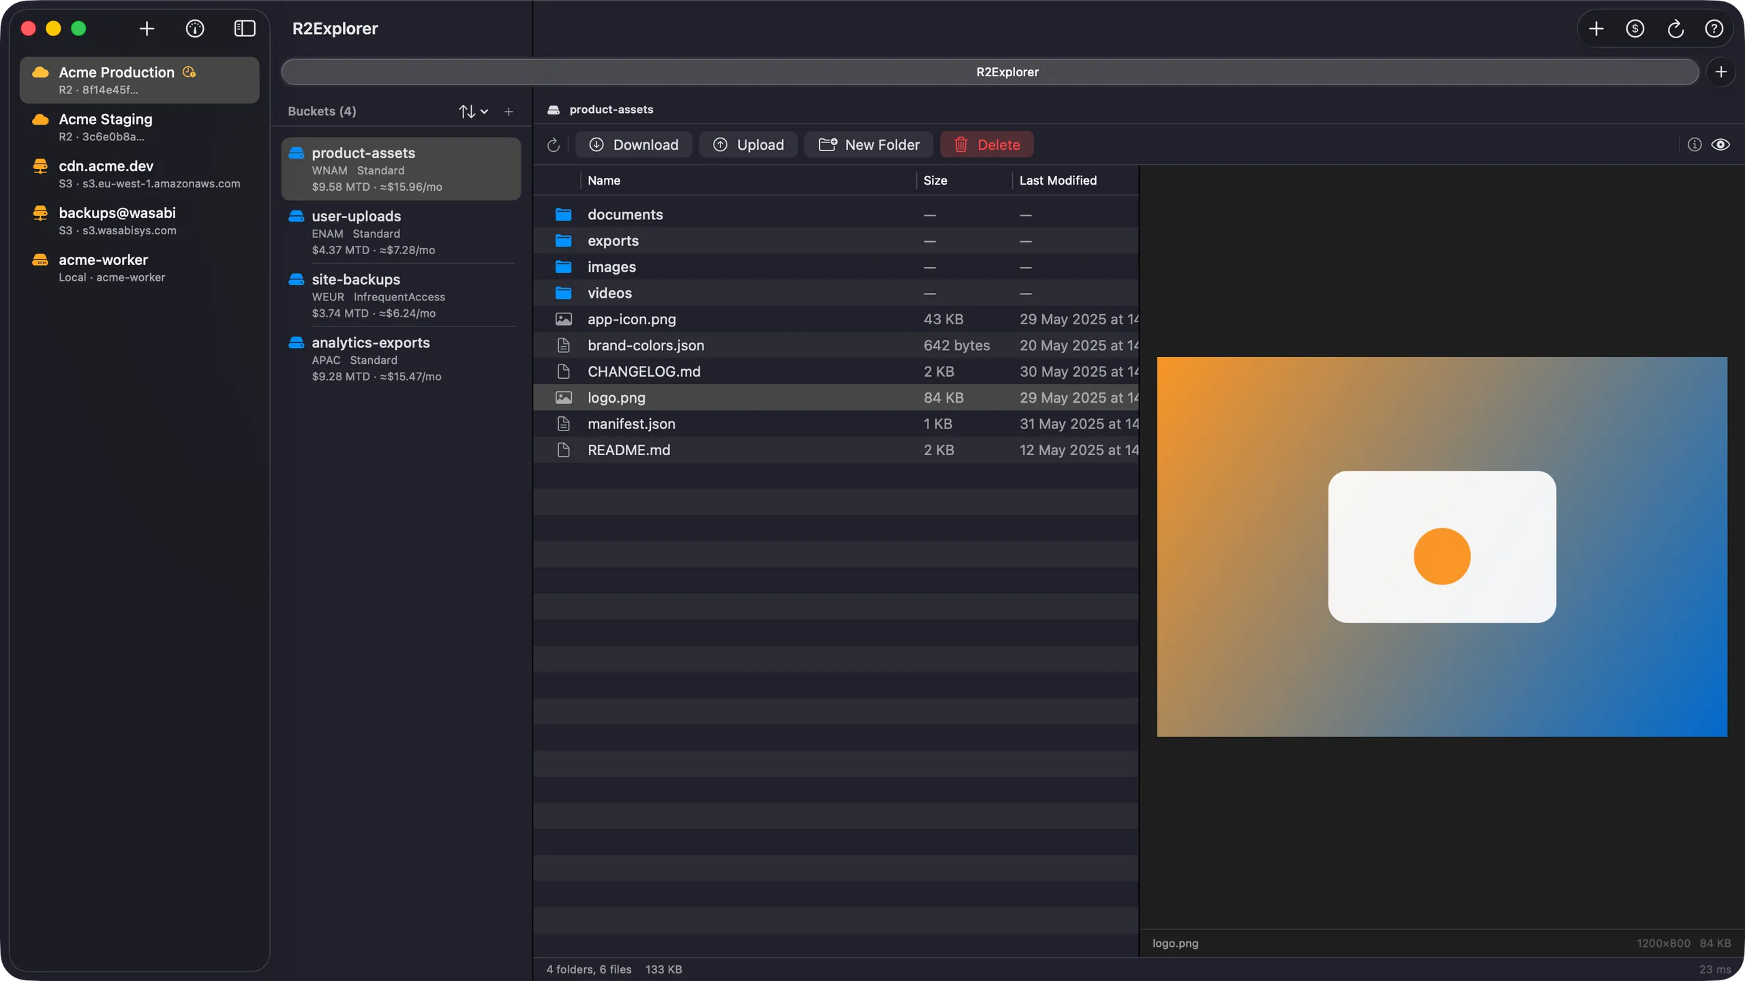Select the app-icon.png file
This screenshot has height=981, width=1745.
pyautogui.click(x=836, y=319)
